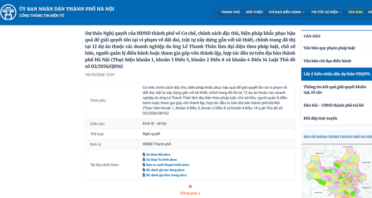Expand the CHỈ ĐẠO ĐIỀU HÀNH dropdown
This screenshot has height=198, width=372.
click(286, 12)
